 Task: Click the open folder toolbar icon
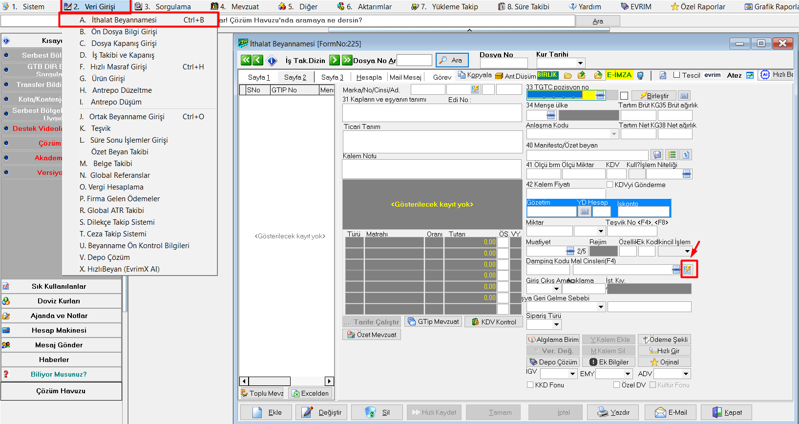click(x=568, y=76)
